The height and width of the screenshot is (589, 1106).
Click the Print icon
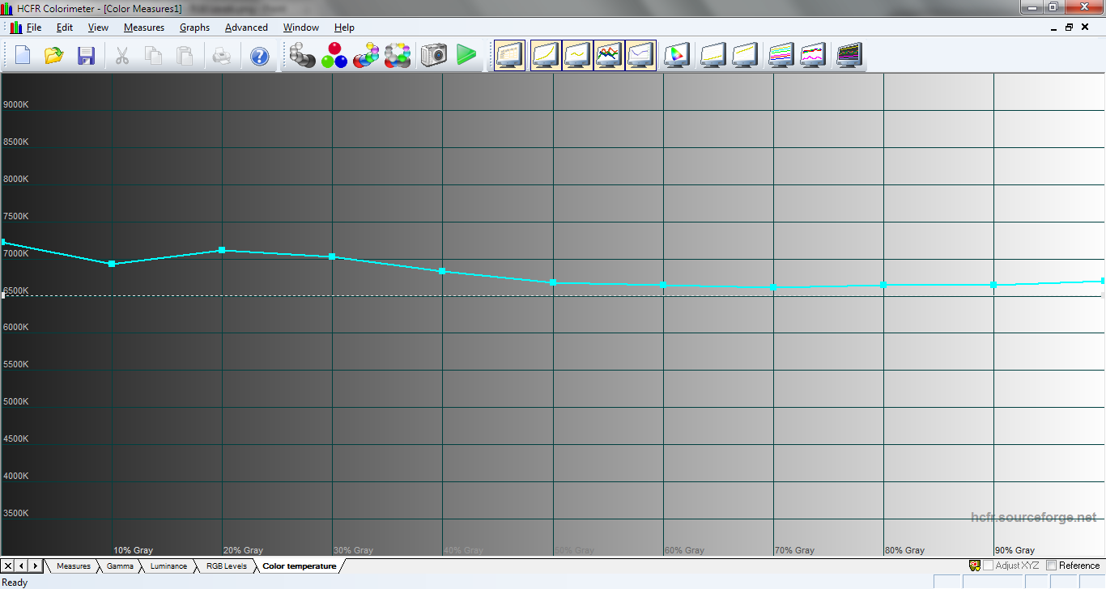222,55
